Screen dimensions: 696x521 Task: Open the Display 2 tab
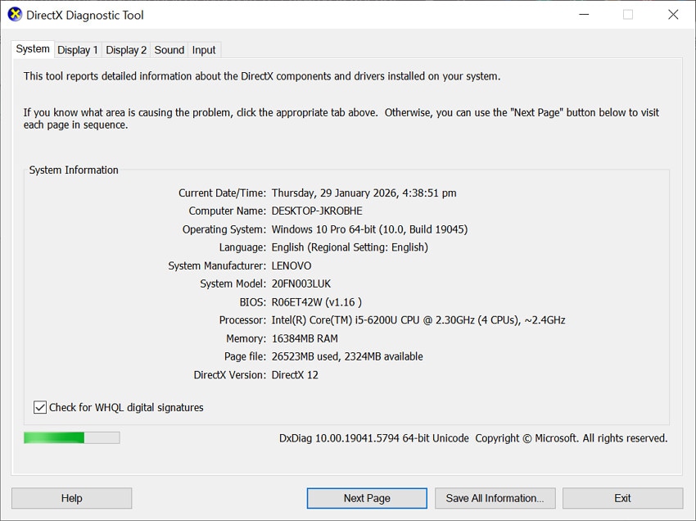126,50
